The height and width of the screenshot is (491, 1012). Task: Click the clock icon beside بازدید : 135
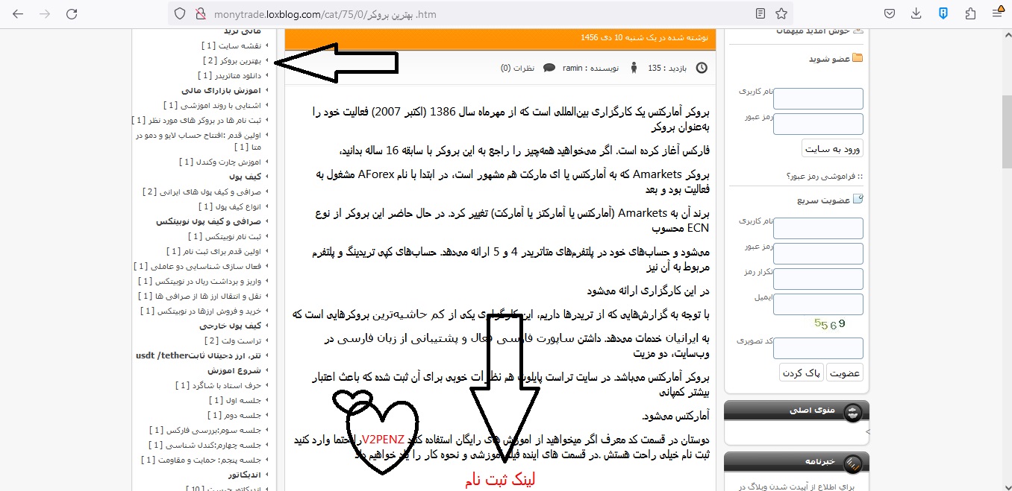click(x=702, y=68)
